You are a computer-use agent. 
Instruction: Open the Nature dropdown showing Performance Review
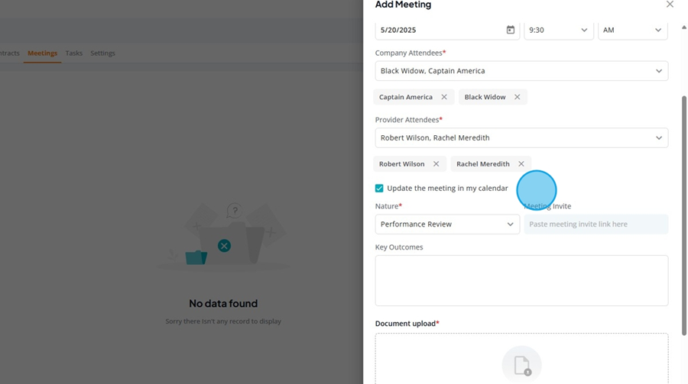(x=447, y=224)
